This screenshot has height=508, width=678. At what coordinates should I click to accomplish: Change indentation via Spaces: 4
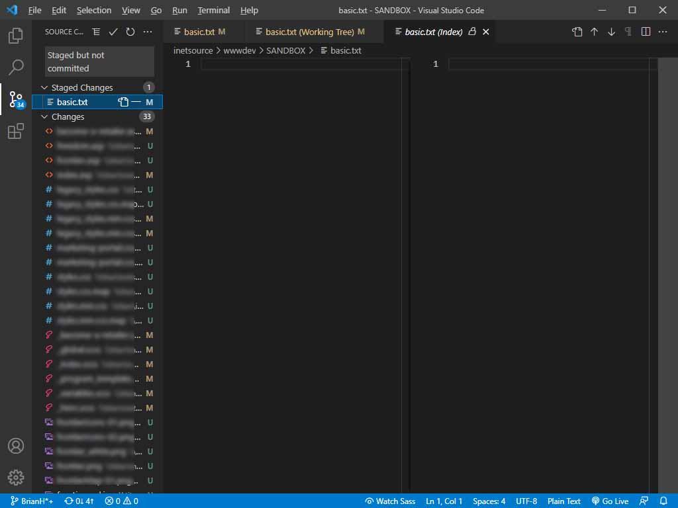(x=489, y=501)
